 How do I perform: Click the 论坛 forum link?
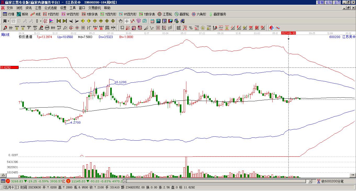click(x=329, y=2)
